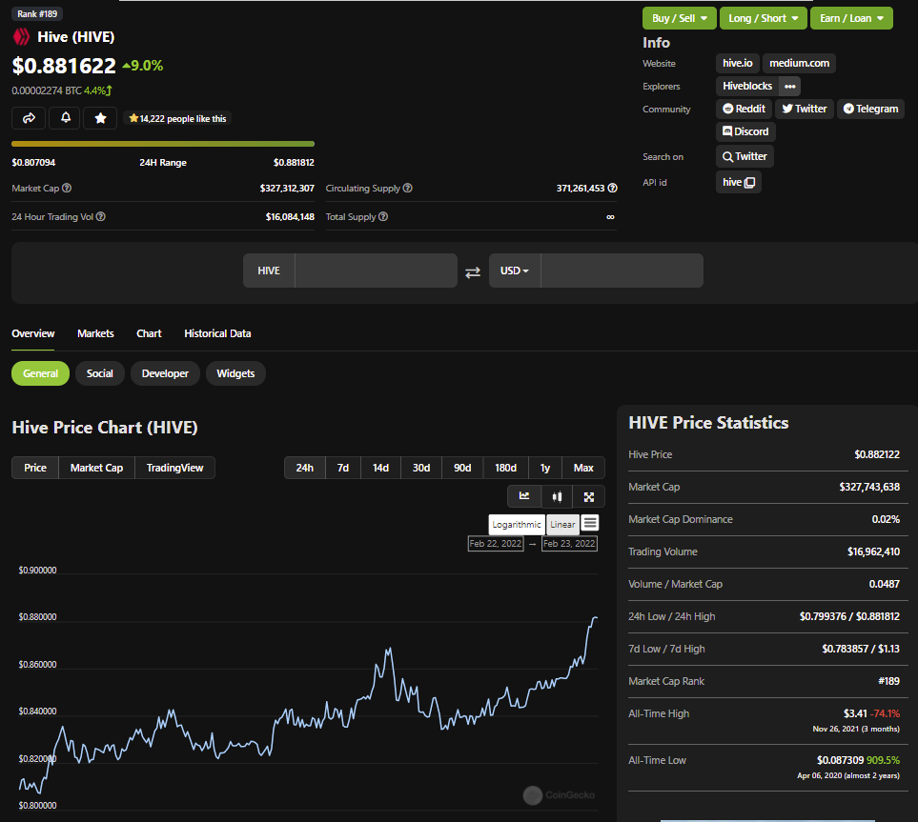Switch to line chart view icon
The width and height of the screenshot is (918, 822).
tap(524, 496)
